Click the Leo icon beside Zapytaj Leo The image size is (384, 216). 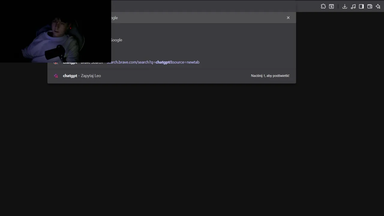click(56, 76)
